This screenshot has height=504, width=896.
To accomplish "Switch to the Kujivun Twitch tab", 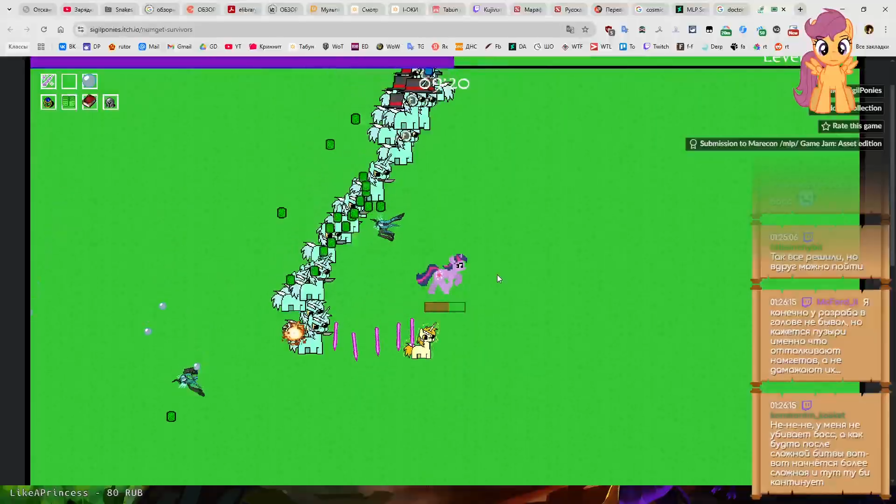I will click(x=488, y=9).
